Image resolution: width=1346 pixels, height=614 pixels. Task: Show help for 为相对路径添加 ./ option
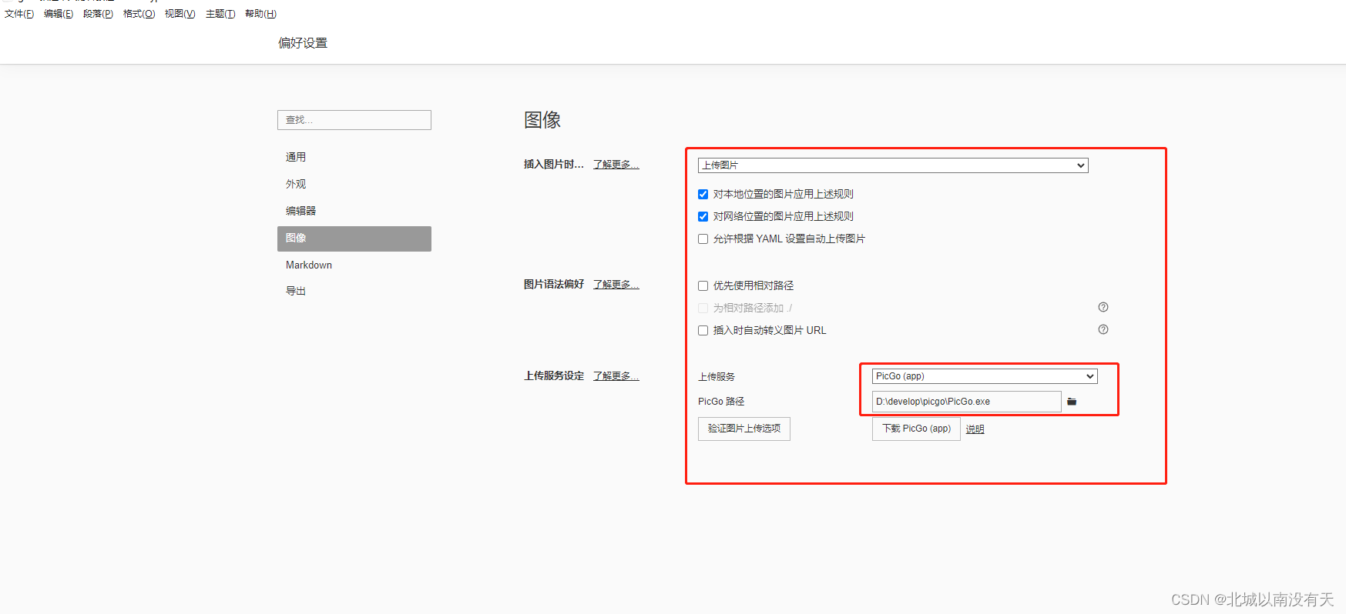click(x=1103, y=307)
